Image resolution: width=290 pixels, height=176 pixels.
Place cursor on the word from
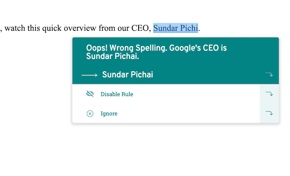point(105,28)
